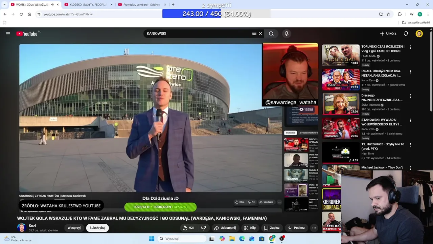The height and width of the screenshot is (244, 433).
Task: Dislike the video with thumbs down
Action: (x=203, y=228)
